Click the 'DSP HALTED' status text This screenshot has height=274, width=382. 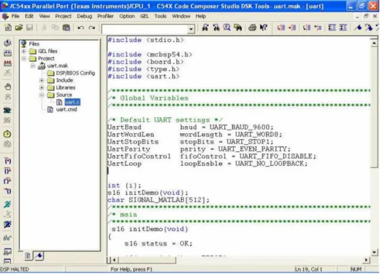[14, 269]
